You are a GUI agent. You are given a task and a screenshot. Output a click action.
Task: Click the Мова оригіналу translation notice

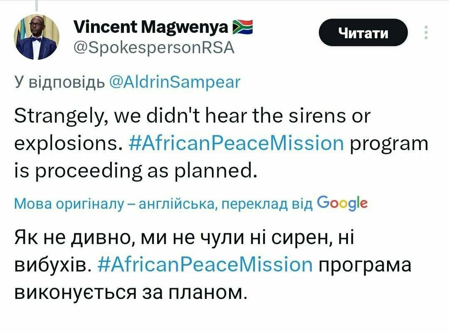coord(163,203)
